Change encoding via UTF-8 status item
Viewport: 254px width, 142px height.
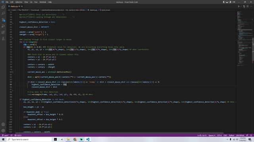coord(219,135)
